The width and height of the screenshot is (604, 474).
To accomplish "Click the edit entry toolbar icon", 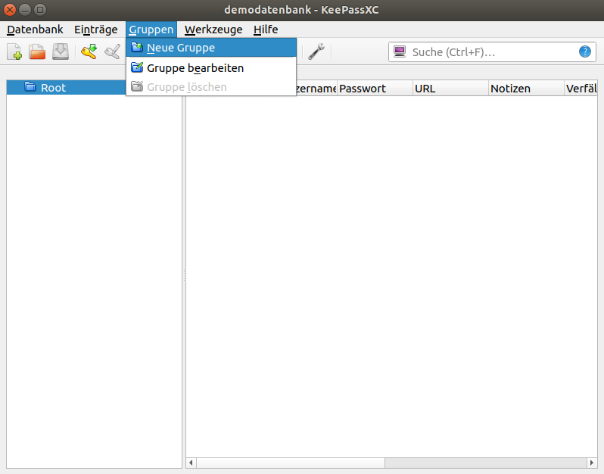I will click(x=112, y=52).
